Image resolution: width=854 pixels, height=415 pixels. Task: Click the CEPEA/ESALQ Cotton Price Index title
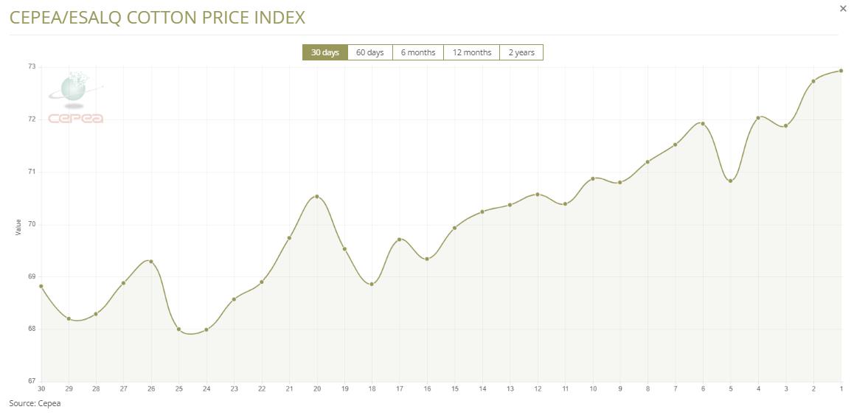click(x=157, y=18)
